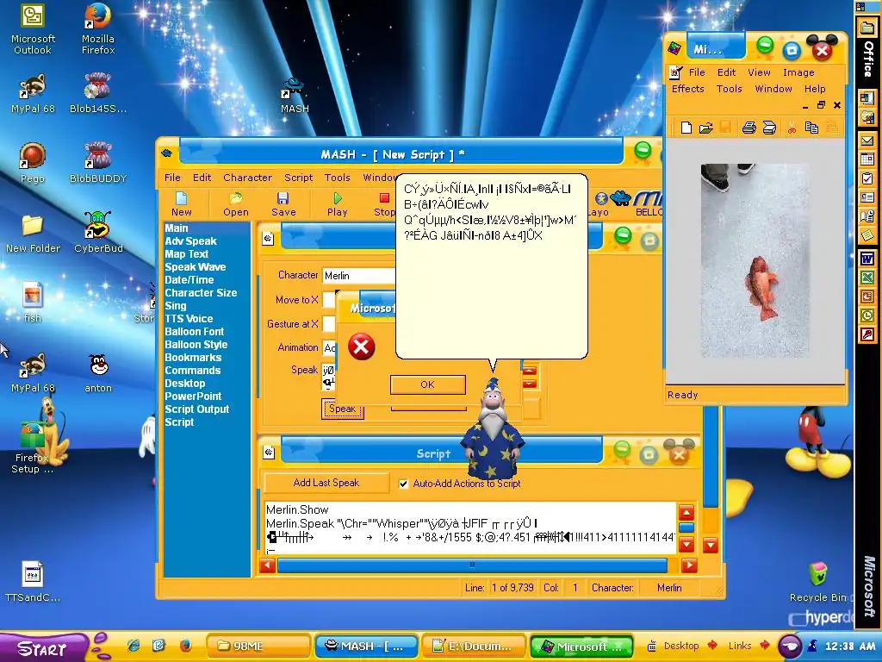Open the Character combo box showing Merlin
Image resolution: width=882 pixels, height=662 pixels.
pos(359,276)
